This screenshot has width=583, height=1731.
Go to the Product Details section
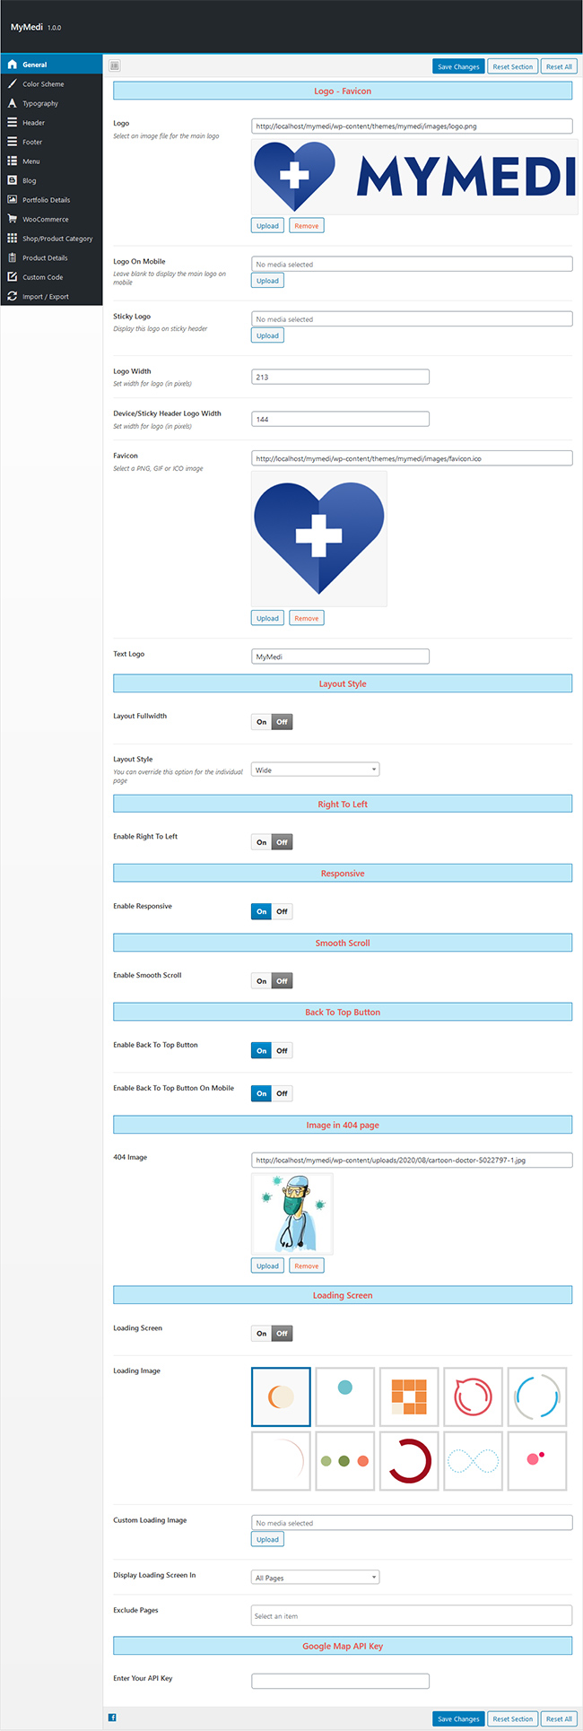point(51,257)
